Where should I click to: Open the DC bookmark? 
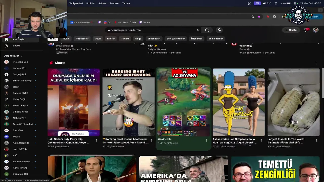point(107,22)
